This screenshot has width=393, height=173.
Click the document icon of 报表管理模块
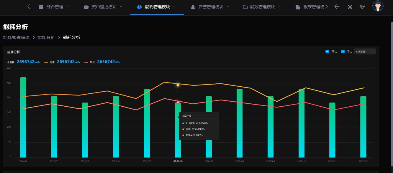coord(298,7)
